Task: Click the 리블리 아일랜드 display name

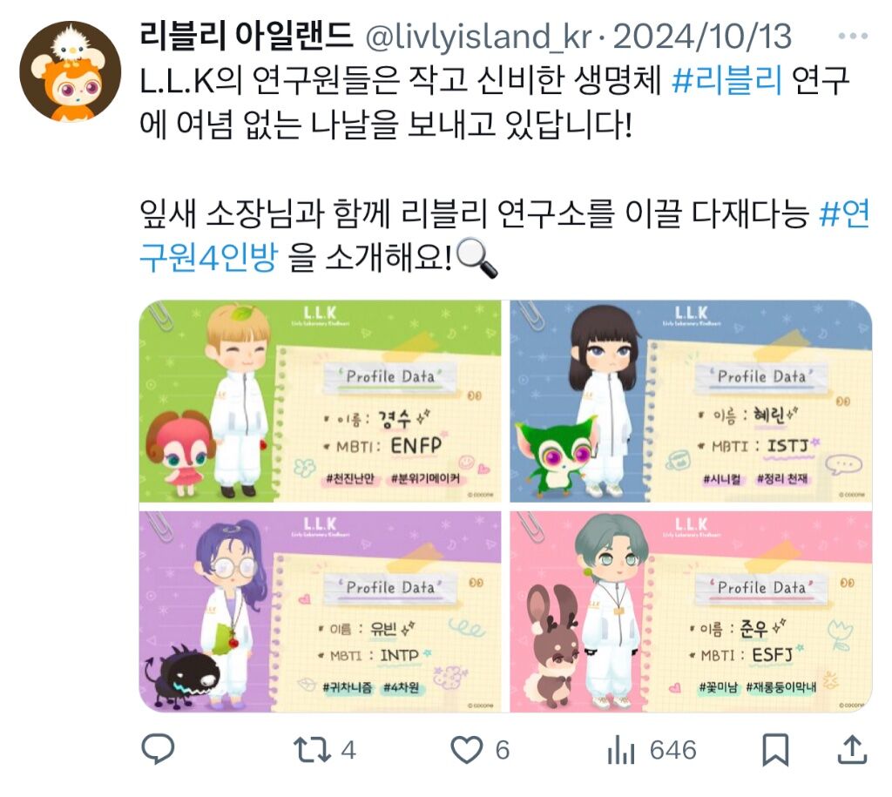Action: pyautogui.click(x=246, y=35)
